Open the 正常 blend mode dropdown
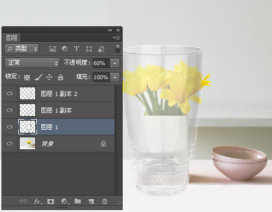This screenshot has height=212, width=272. coord(32,63)
